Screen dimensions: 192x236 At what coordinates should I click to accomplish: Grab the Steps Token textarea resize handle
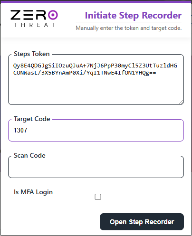(x=181, y=102)
